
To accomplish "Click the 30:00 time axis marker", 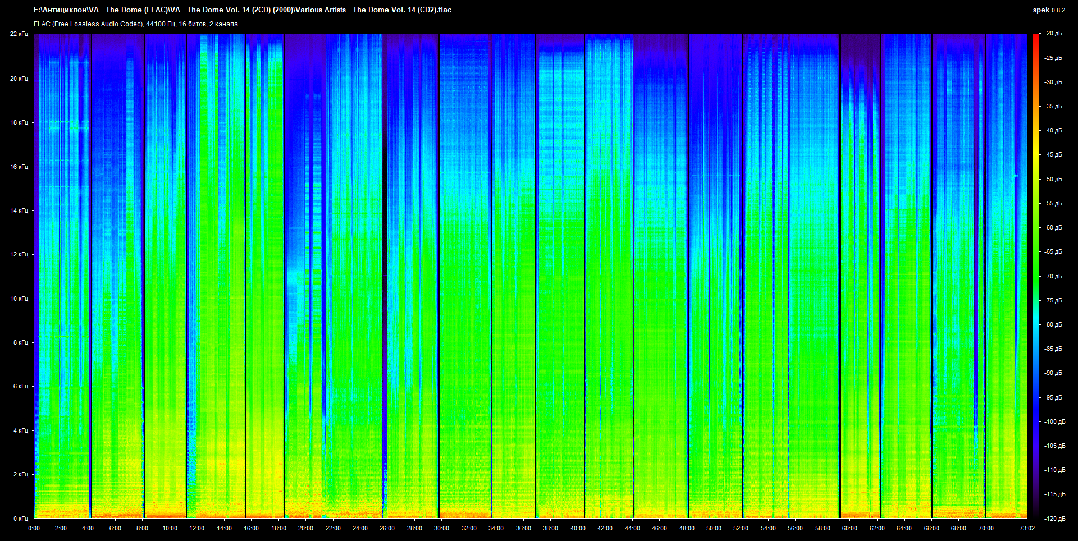I will coord(441,528).
